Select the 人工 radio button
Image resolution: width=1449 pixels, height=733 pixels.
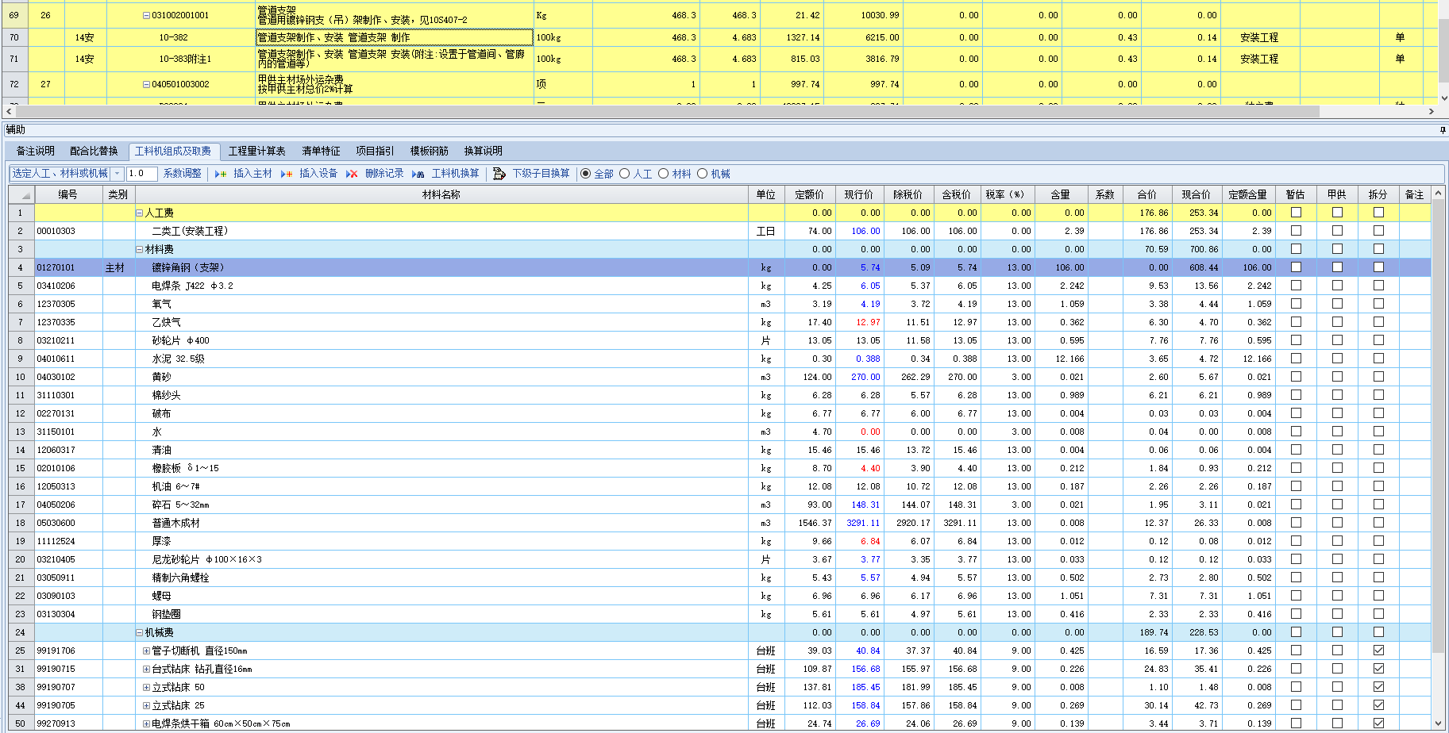[625, 174]
